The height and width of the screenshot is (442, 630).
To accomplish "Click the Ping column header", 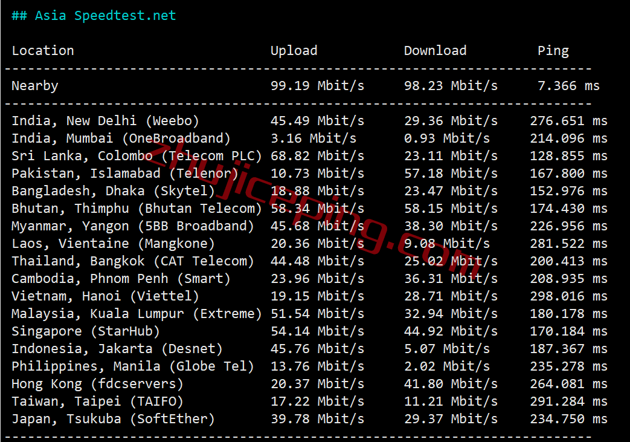I will tap(553, 51).
